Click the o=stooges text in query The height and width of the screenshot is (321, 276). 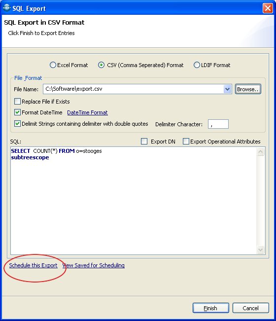click(x=89, y=151)
